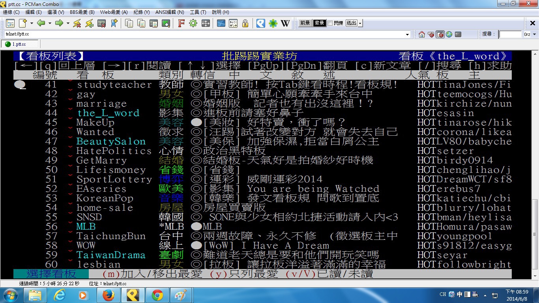This screenshot has width=539, height=303.
Task: Click the find text screen icon
Action: coord(166,23)
